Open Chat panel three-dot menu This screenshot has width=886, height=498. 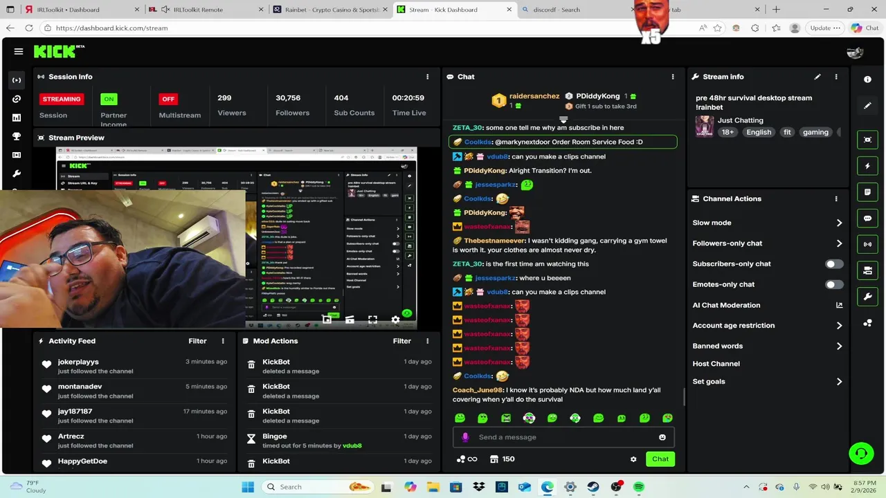click(x=673, y=77)
